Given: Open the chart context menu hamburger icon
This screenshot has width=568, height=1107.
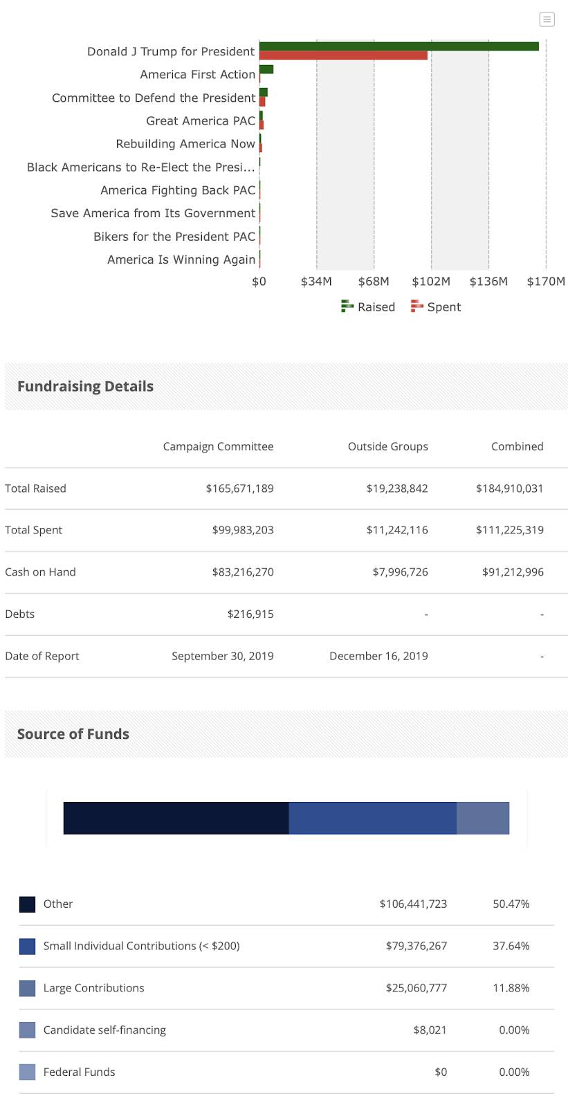Looking at the screenshot, I should pyautogui.click(x=547, y=19).
